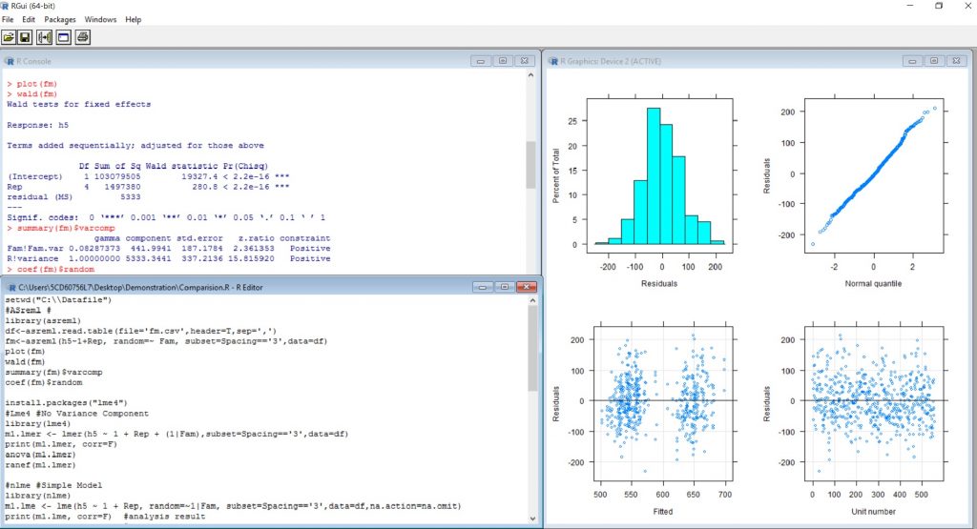Image resolution: width=977 pixels, height=529 pixels.
Task: Click the Save script toolbar icon
Action: click(x=27, y=37)
